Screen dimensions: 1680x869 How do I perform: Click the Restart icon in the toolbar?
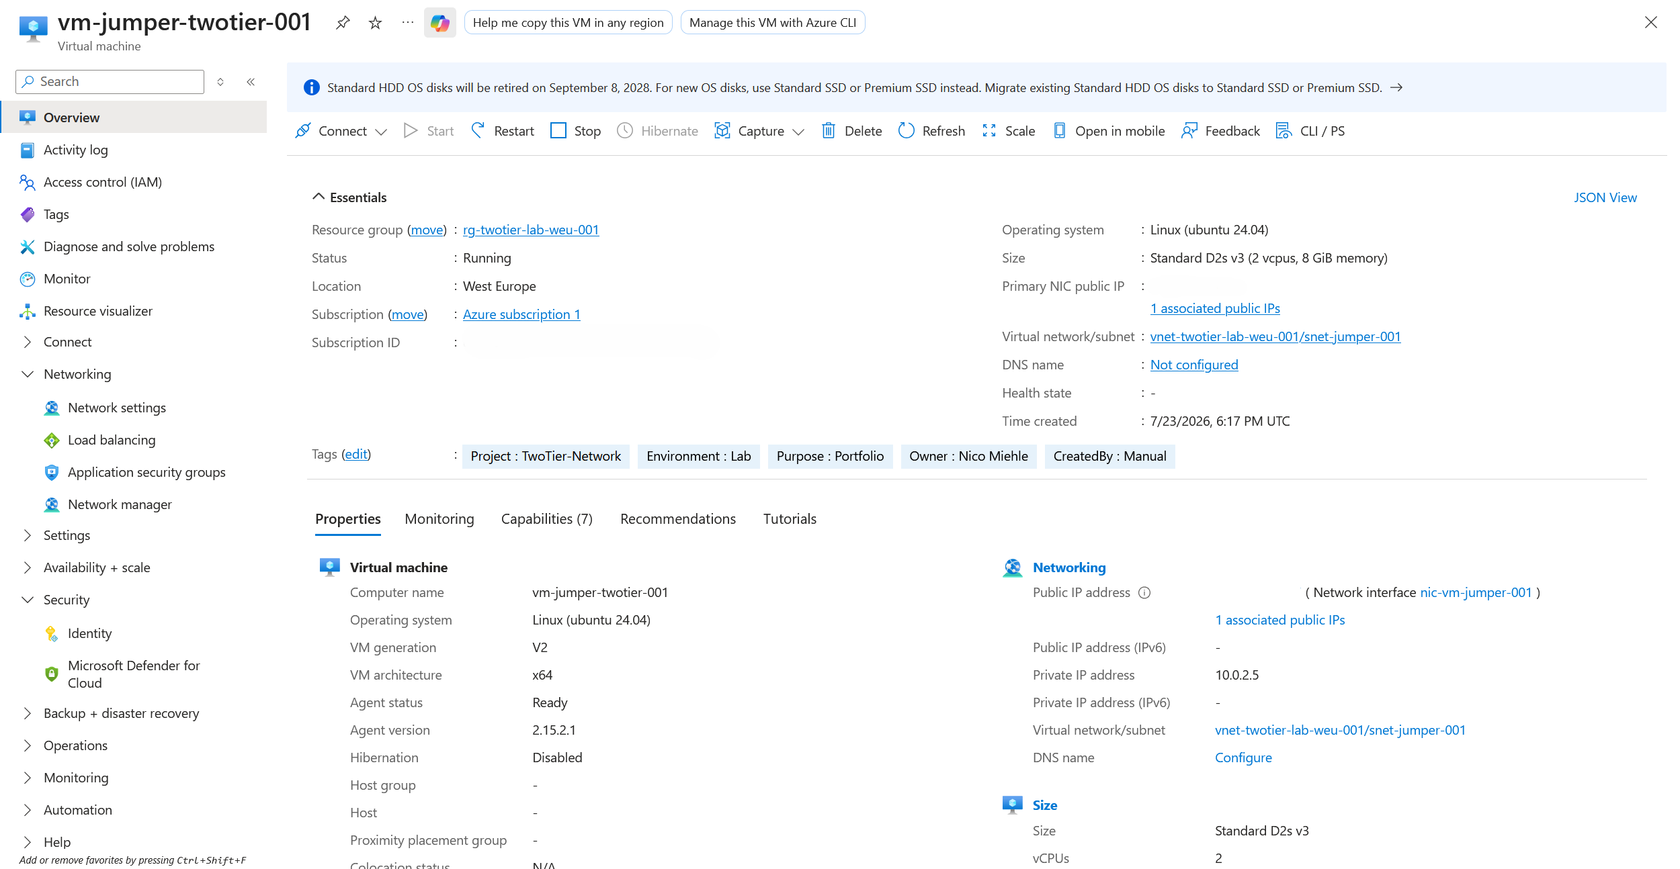pyautogui.click(x=478, y=130)
